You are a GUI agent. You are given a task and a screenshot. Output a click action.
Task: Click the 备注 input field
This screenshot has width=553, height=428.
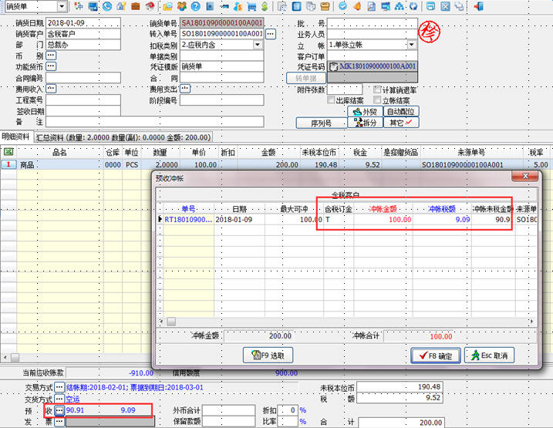[x=155, y=122]
